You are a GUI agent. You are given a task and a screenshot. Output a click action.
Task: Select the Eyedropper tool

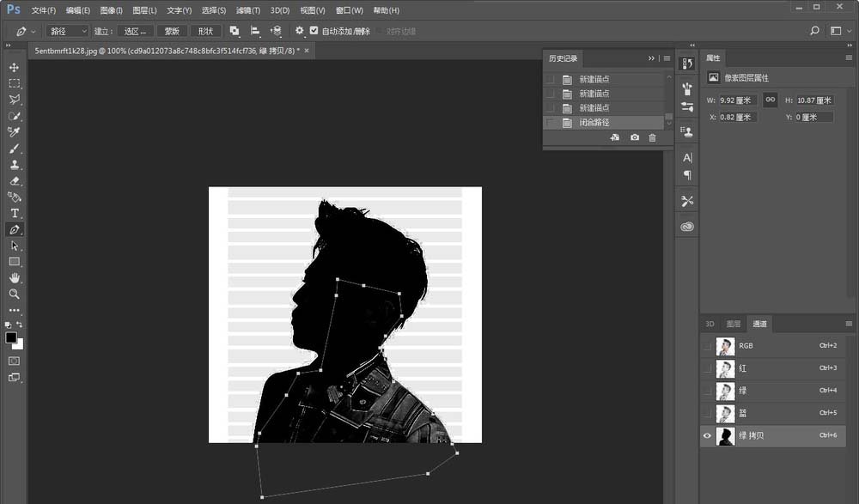tap(14, 132)
